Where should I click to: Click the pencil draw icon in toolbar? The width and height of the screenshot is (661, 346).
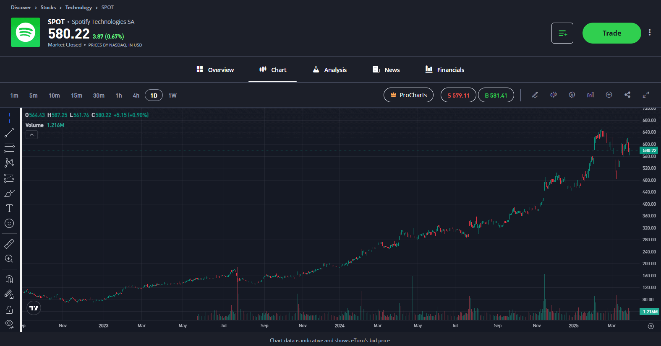click(x=535, y=95)
